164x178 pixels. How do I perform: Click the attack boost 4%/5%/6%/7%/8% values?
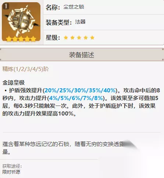click(76, 98)
